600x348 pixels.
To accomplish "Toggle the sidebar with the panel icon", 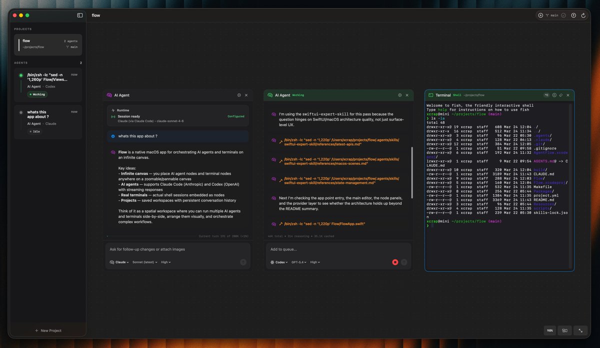I will click(x=80, y=15).
